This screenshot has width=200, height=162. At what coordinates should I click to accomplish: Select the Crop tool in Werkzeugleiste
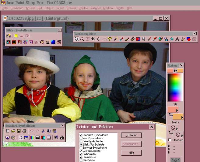tap(93, 39)
